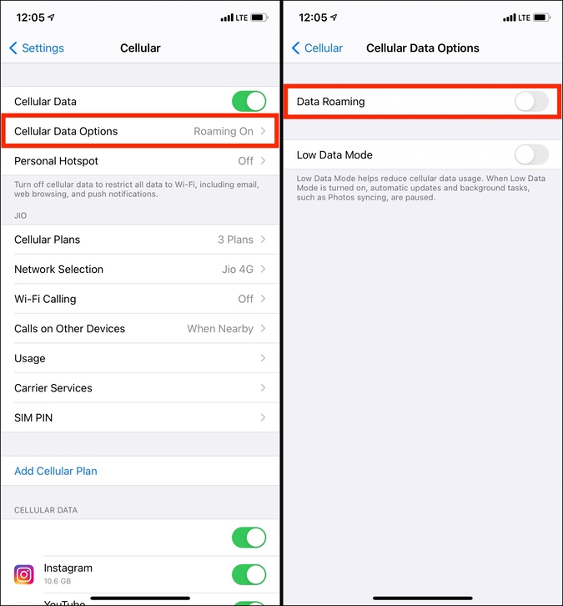Viewport: 563px width, 606px height.
Task: Tap the Instagram app icon
Action: (24, 574)
